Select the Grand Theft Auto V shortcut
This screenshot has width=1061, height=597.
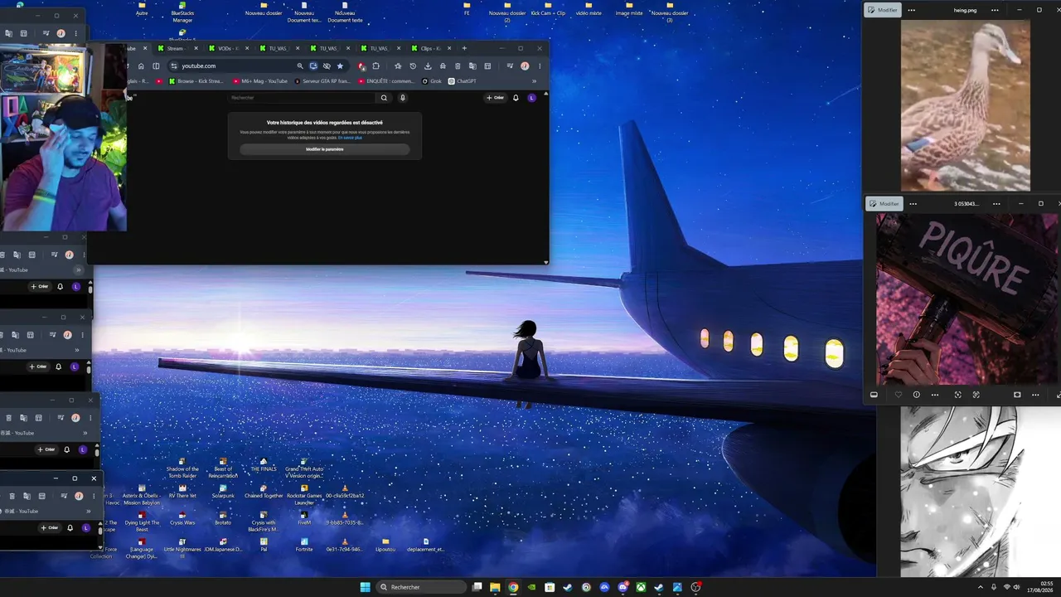pos(304,468)
